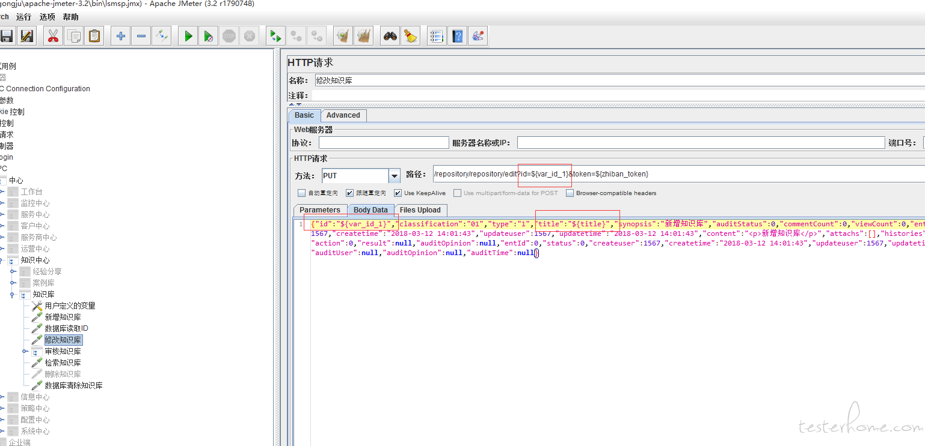The image size is (925, 446).
Task: Start the test with green play icon
Action: (188, 36)
